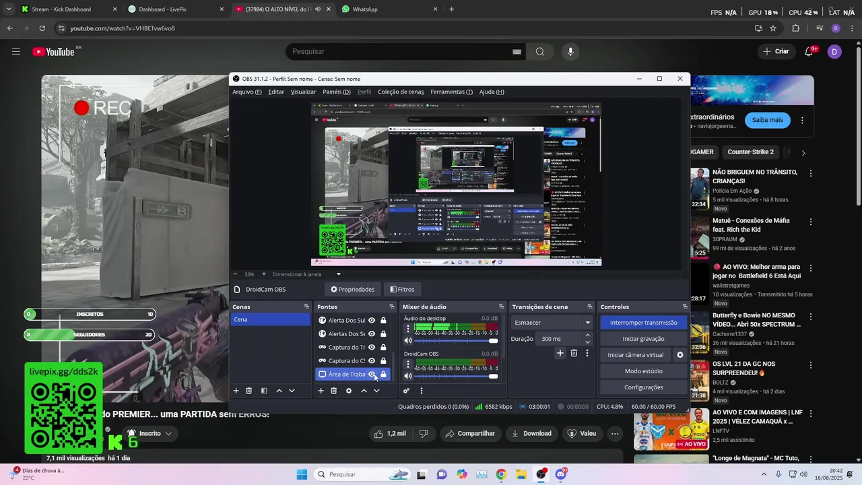Hide Alertas Dos Se source eye
Viewport: 862px width, 485px height.
(371, 334)
